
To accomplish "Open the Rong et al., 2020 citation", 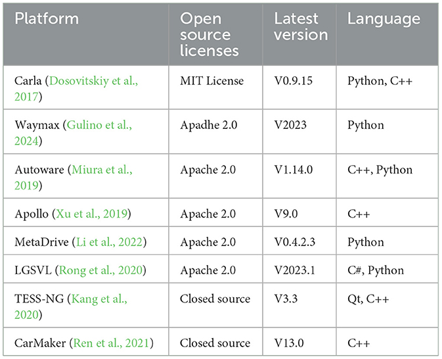I will (x=100, y=270).
